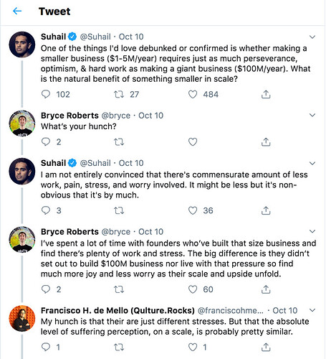Retweet Suhail's tweet with 27 retweets
This screenshot has width=326, height=359.
119,94
